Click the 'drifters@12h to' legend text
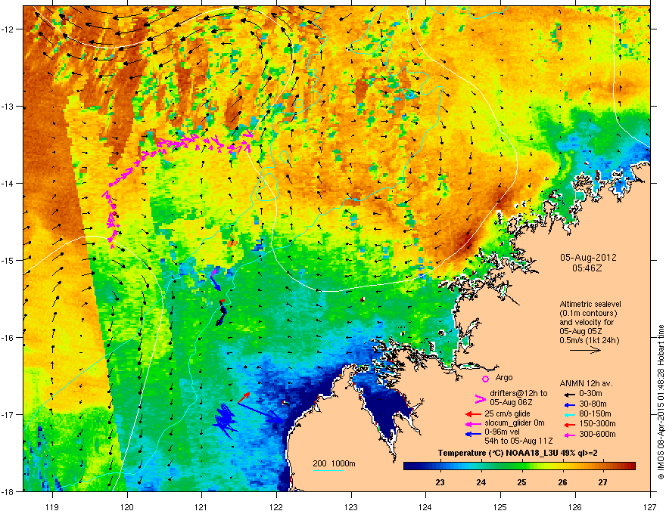Image resolution: width=666 pixels, height=514 pixels. coord(518,394)
